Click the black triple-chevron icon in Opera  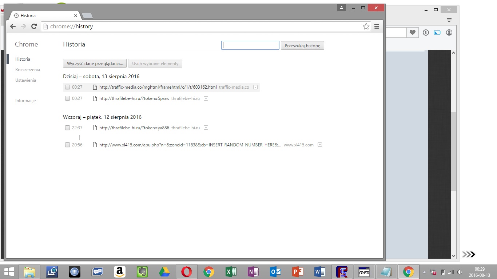[x=469, y=254]
